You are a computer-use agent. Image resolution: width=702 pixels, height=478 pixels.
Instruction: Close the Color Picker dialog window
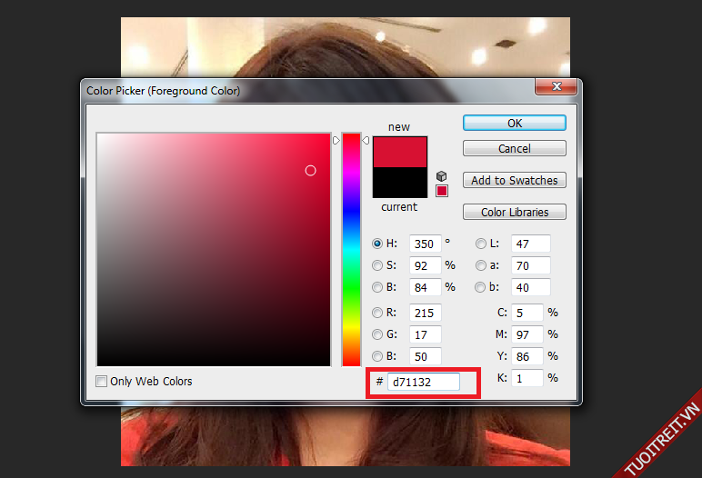tap(555, 88)
